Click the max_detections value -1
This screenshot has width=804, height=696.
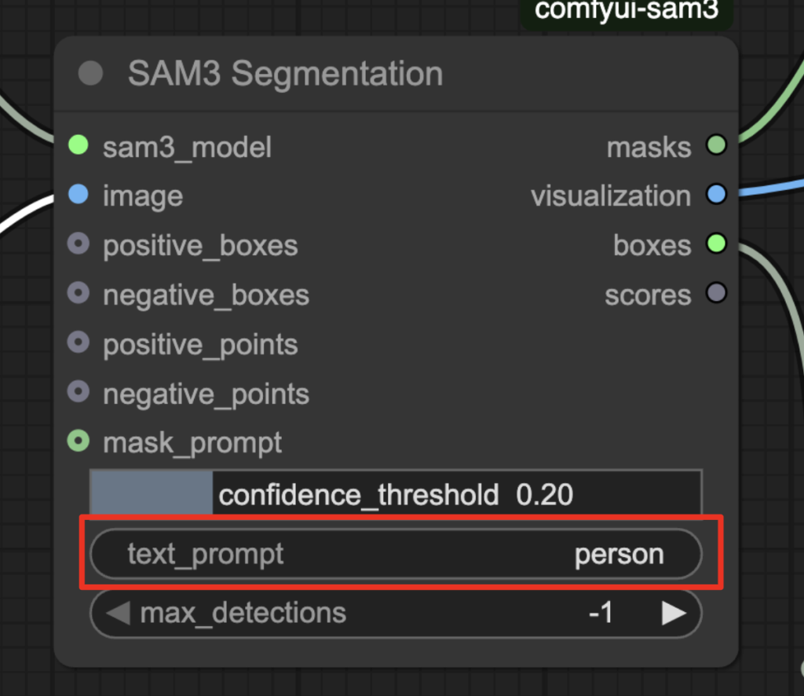tap(601, 613)
